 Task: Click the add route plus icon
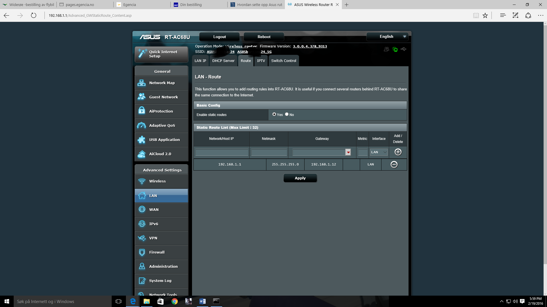point(398,152)
